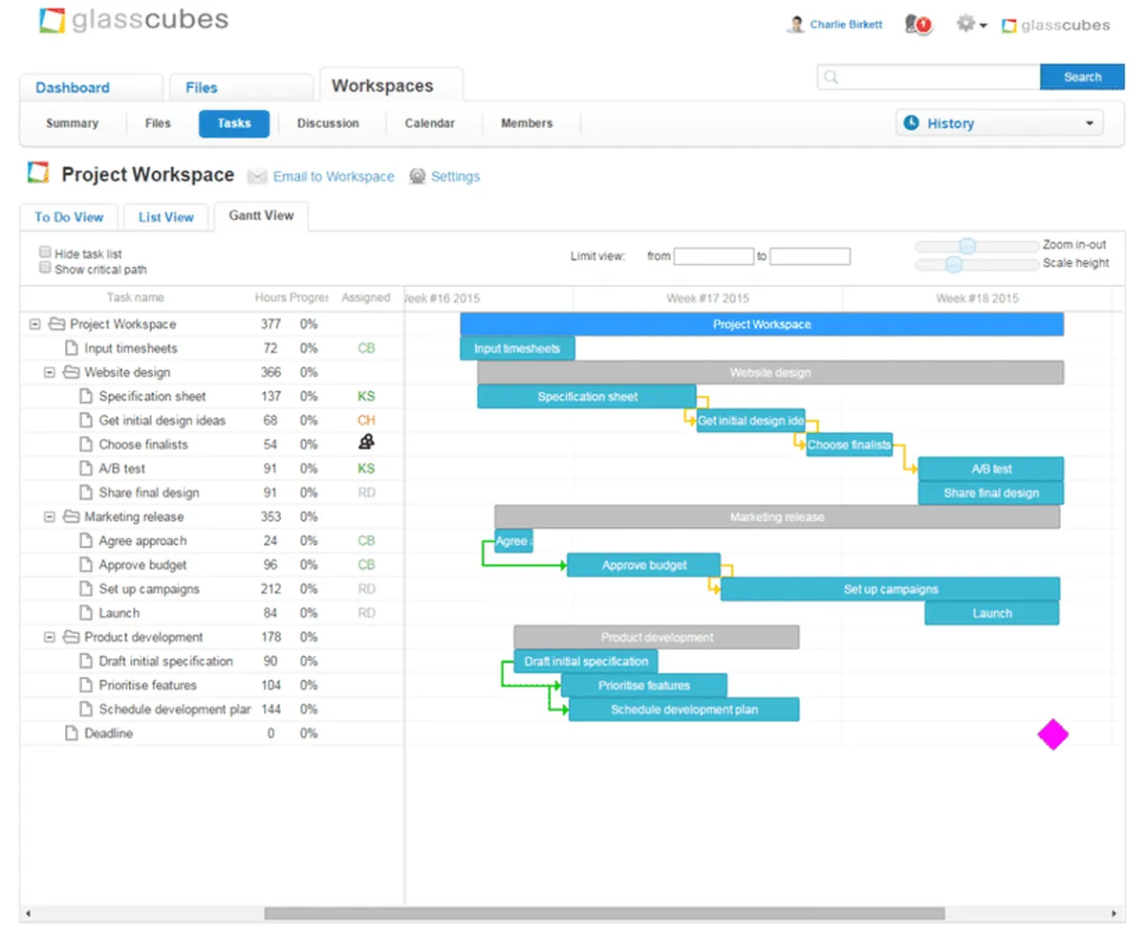The height and width of the screenshot is (940, 1147).
Task: Click the envelope Email to Workspace icon
Action: (256, 177)
